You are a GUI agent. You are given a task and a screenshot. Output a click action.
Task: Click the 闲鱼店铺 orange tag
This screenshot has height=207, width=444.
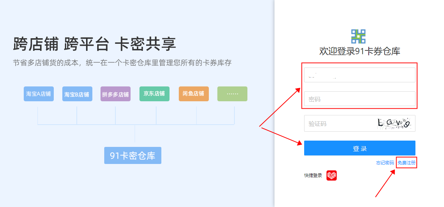click(194, 94)
